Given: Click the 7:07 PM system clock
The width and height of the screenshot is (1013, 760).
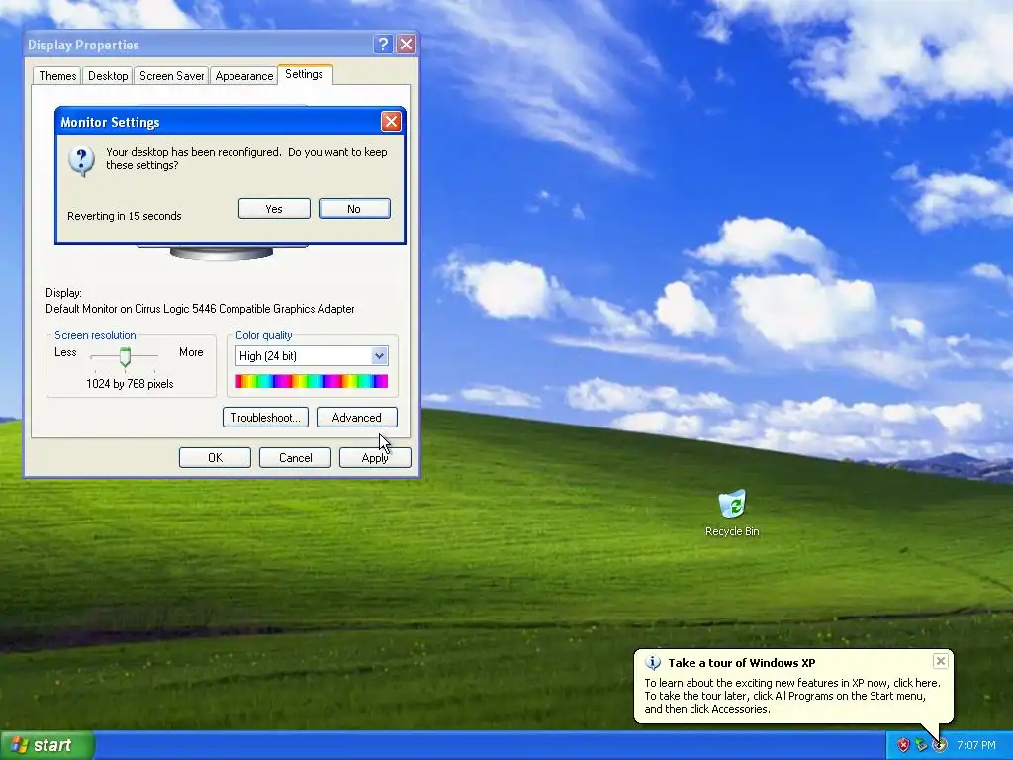Looking at the screenshot, I should (x=975, y=745).
